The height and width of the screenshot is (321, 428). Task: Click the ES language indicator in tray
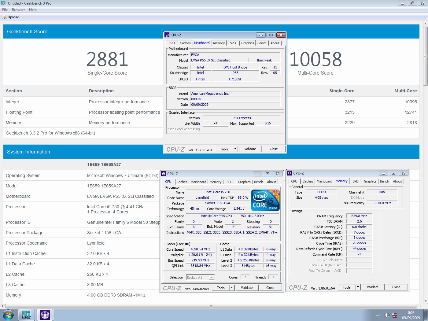tap(378, 314)
